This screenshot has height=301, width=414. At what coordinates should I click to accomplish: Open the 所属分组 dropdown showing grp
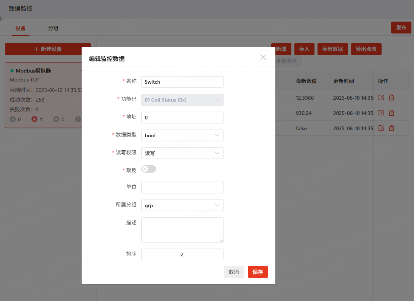[x=182, y=205]
